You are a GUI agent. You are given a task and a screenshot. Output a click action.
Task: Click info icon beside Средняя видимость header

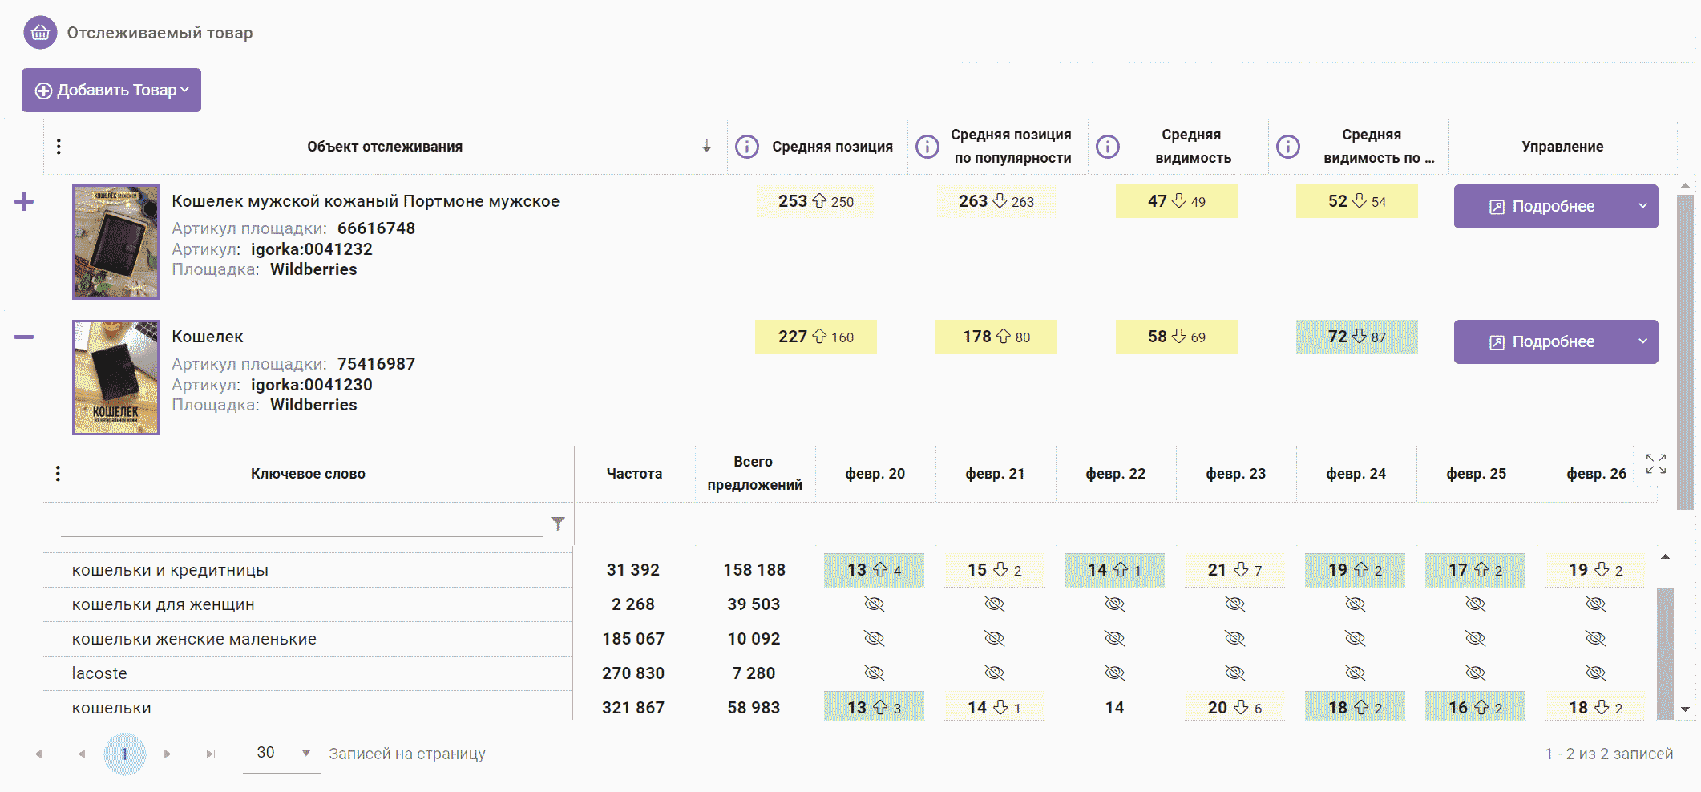(x=1107, y=147)
